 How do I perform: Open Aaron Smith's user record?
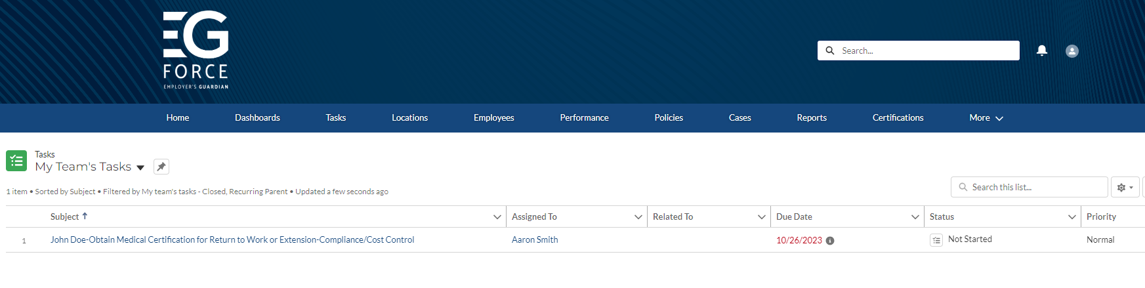[535, 240]
